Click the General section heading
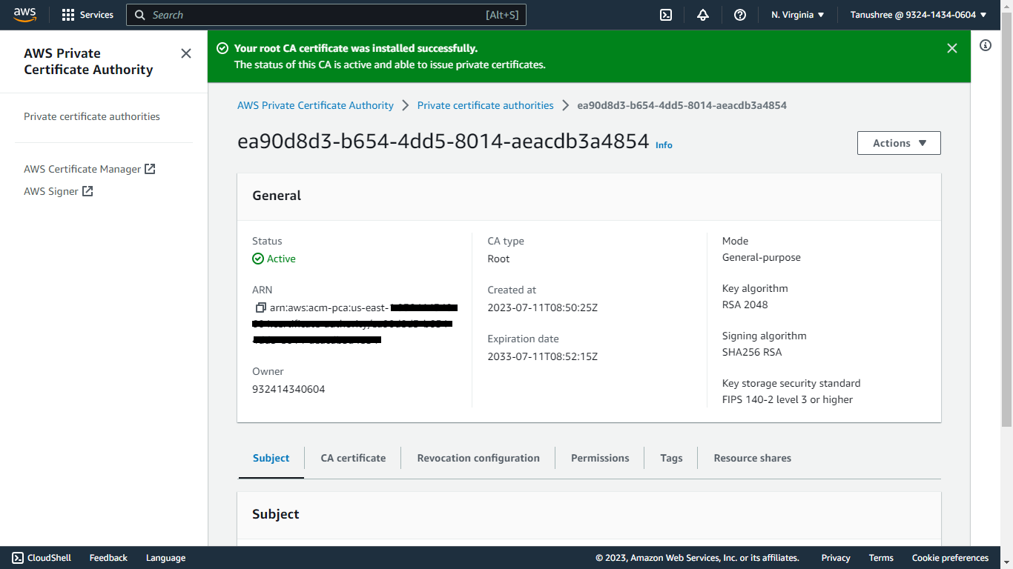 click(277, 196)
